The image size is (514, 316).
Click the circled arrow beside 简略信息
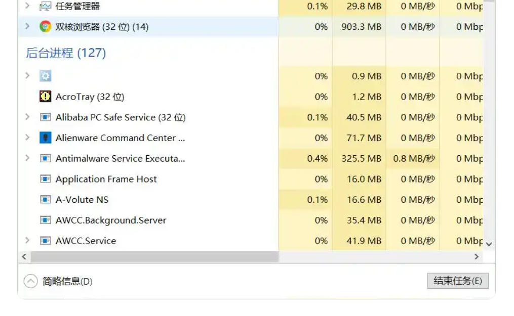tap(31, 281)
